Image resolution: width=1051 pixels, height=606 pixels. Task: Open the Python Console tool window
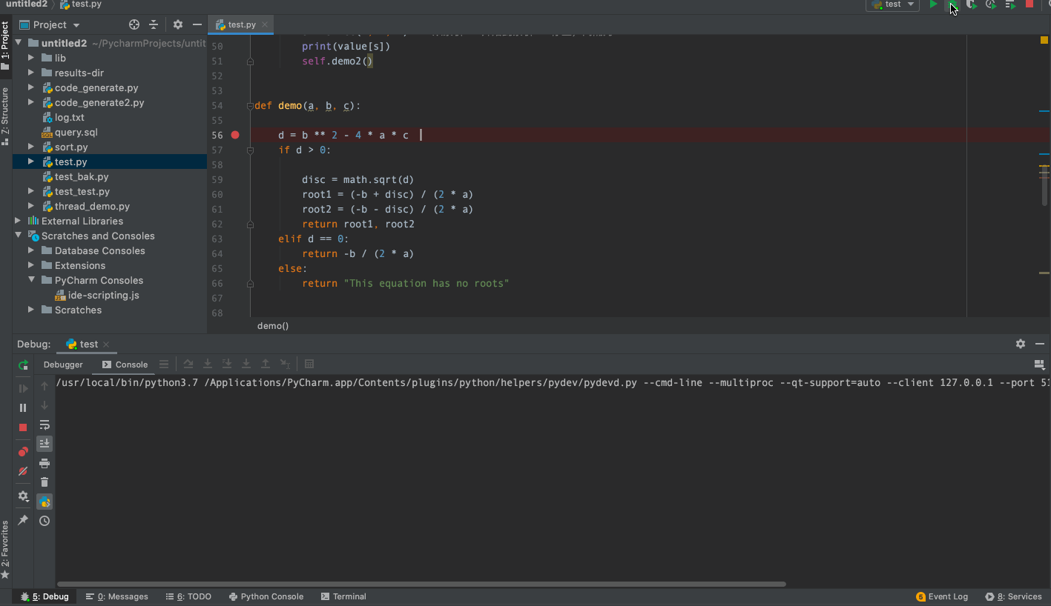tap(266, 596)
